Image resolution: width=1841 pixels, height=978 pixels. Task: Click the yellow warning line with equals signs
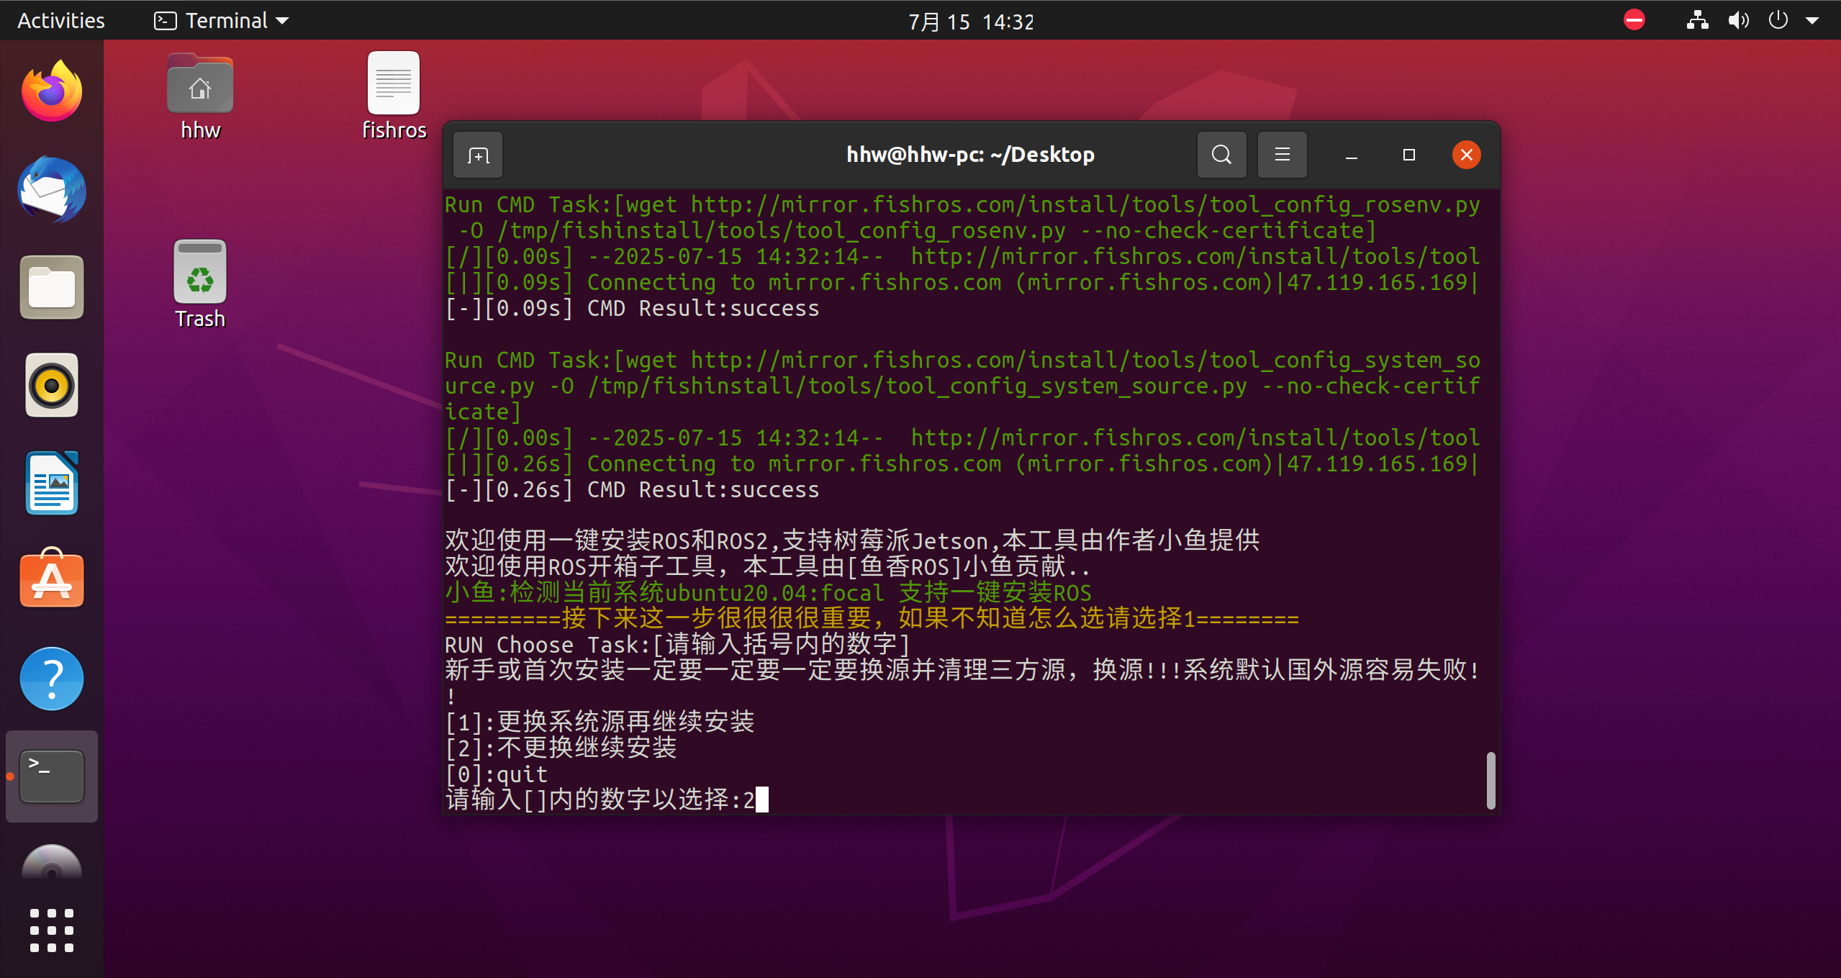(x=872, y=618)
